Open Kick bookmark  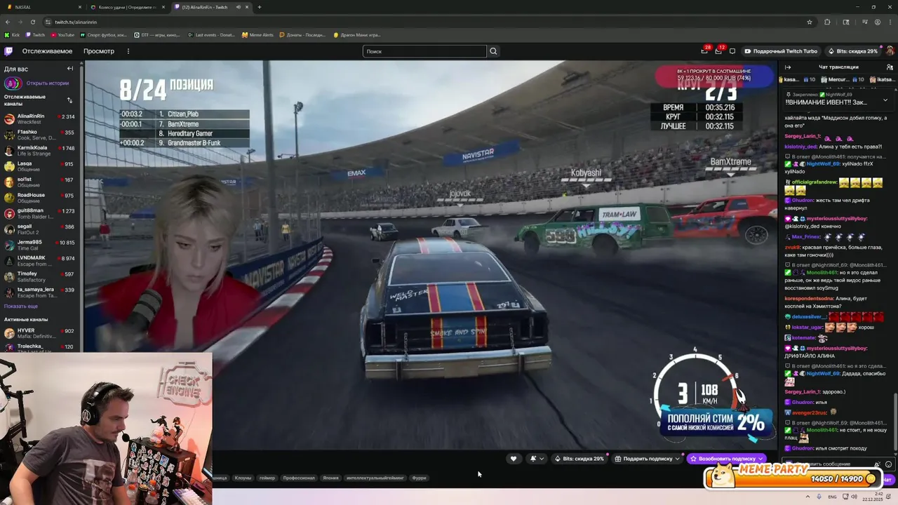pos(13,34)
